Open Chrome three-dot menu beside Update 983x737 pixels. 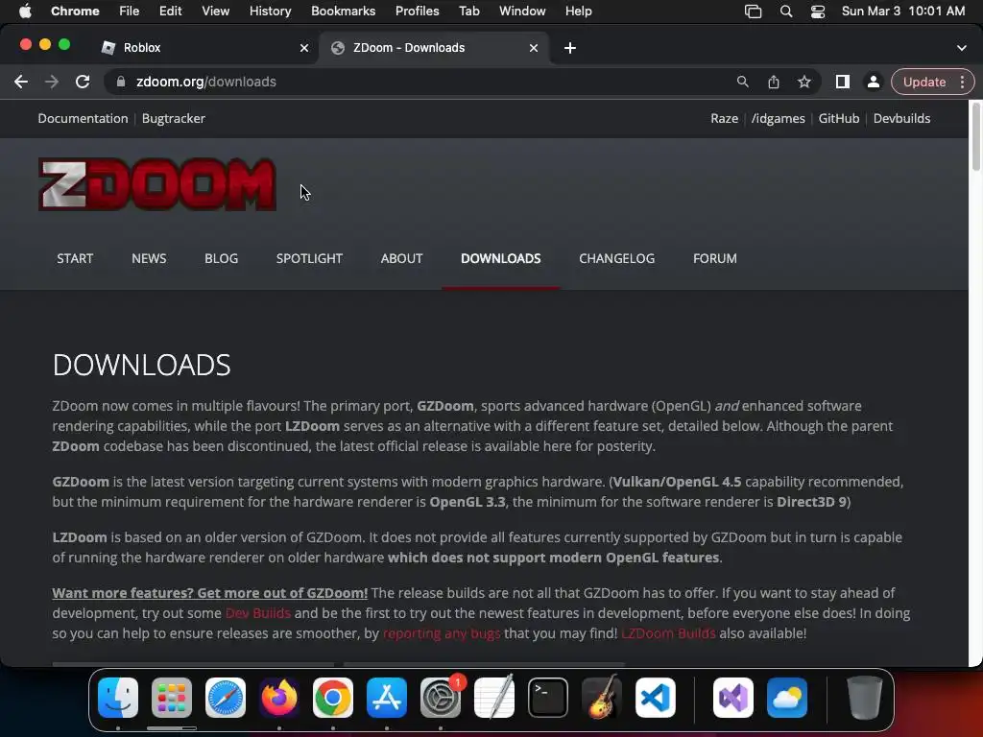pos(962,82)
